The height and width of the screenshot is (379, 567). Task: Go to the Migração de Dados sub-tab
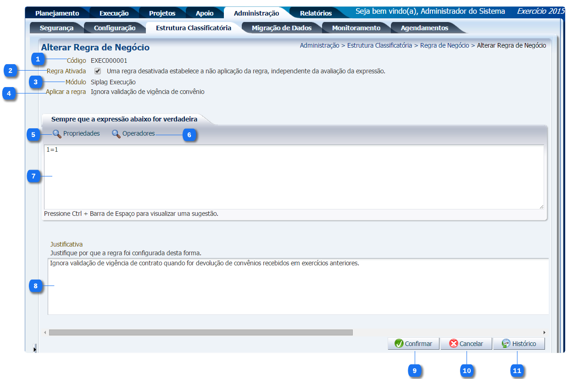tap(281, 28)
